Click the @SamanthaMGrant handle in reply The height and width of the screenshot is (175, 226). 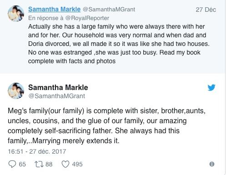[109, 10]
